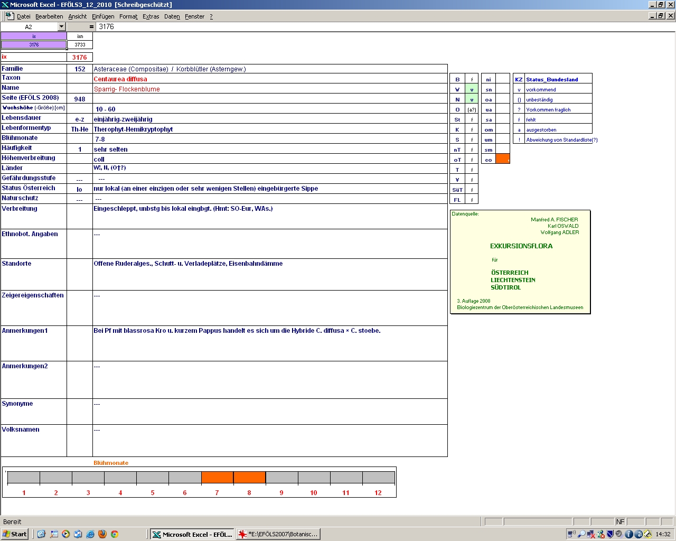Click the disconnected network tray icon
Viewport: 676px width, 541px height.
(x=591, y=534)
